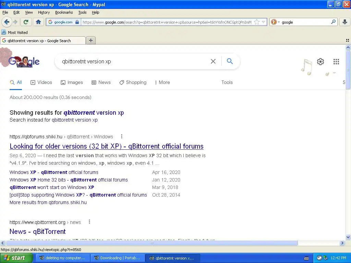Click More results from qbforums.shiki.hu

coord(48,202)
